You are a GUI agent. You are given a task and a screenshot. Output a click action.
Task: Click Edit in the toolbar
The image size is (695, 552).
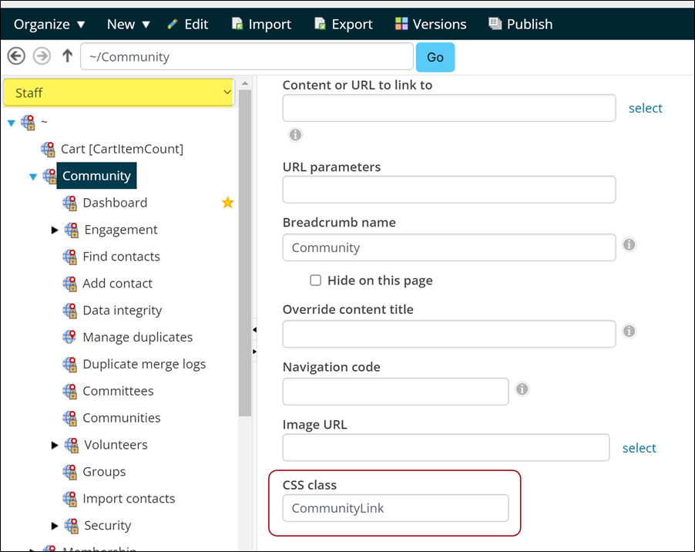[187, 24]
